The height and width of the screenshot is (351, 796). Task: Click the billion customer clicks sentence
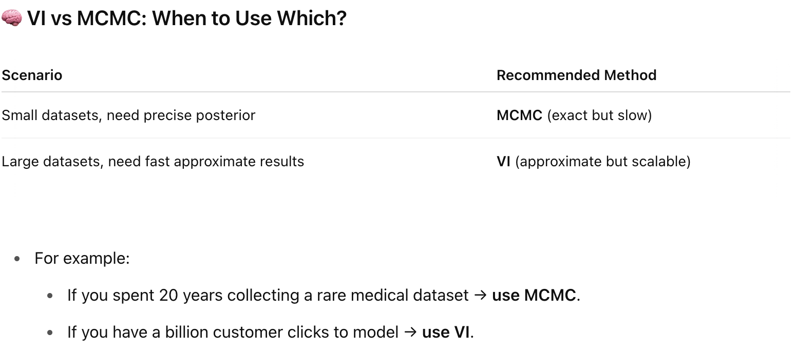(x=271, y=332)
